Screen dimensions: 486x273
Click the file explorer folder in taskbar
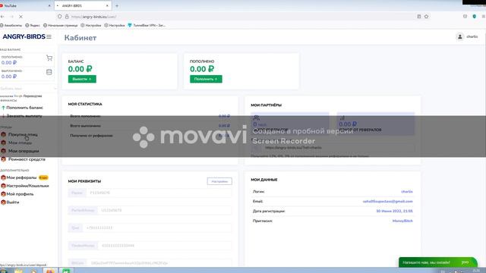(18, 271)
